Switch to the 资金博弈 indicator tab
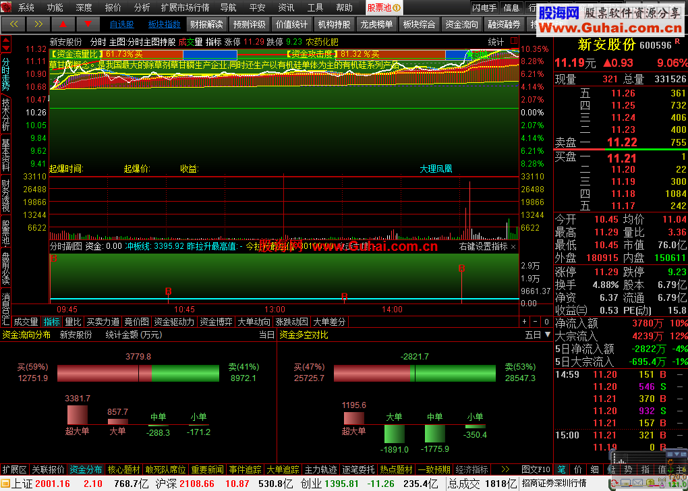 [216, 322]
